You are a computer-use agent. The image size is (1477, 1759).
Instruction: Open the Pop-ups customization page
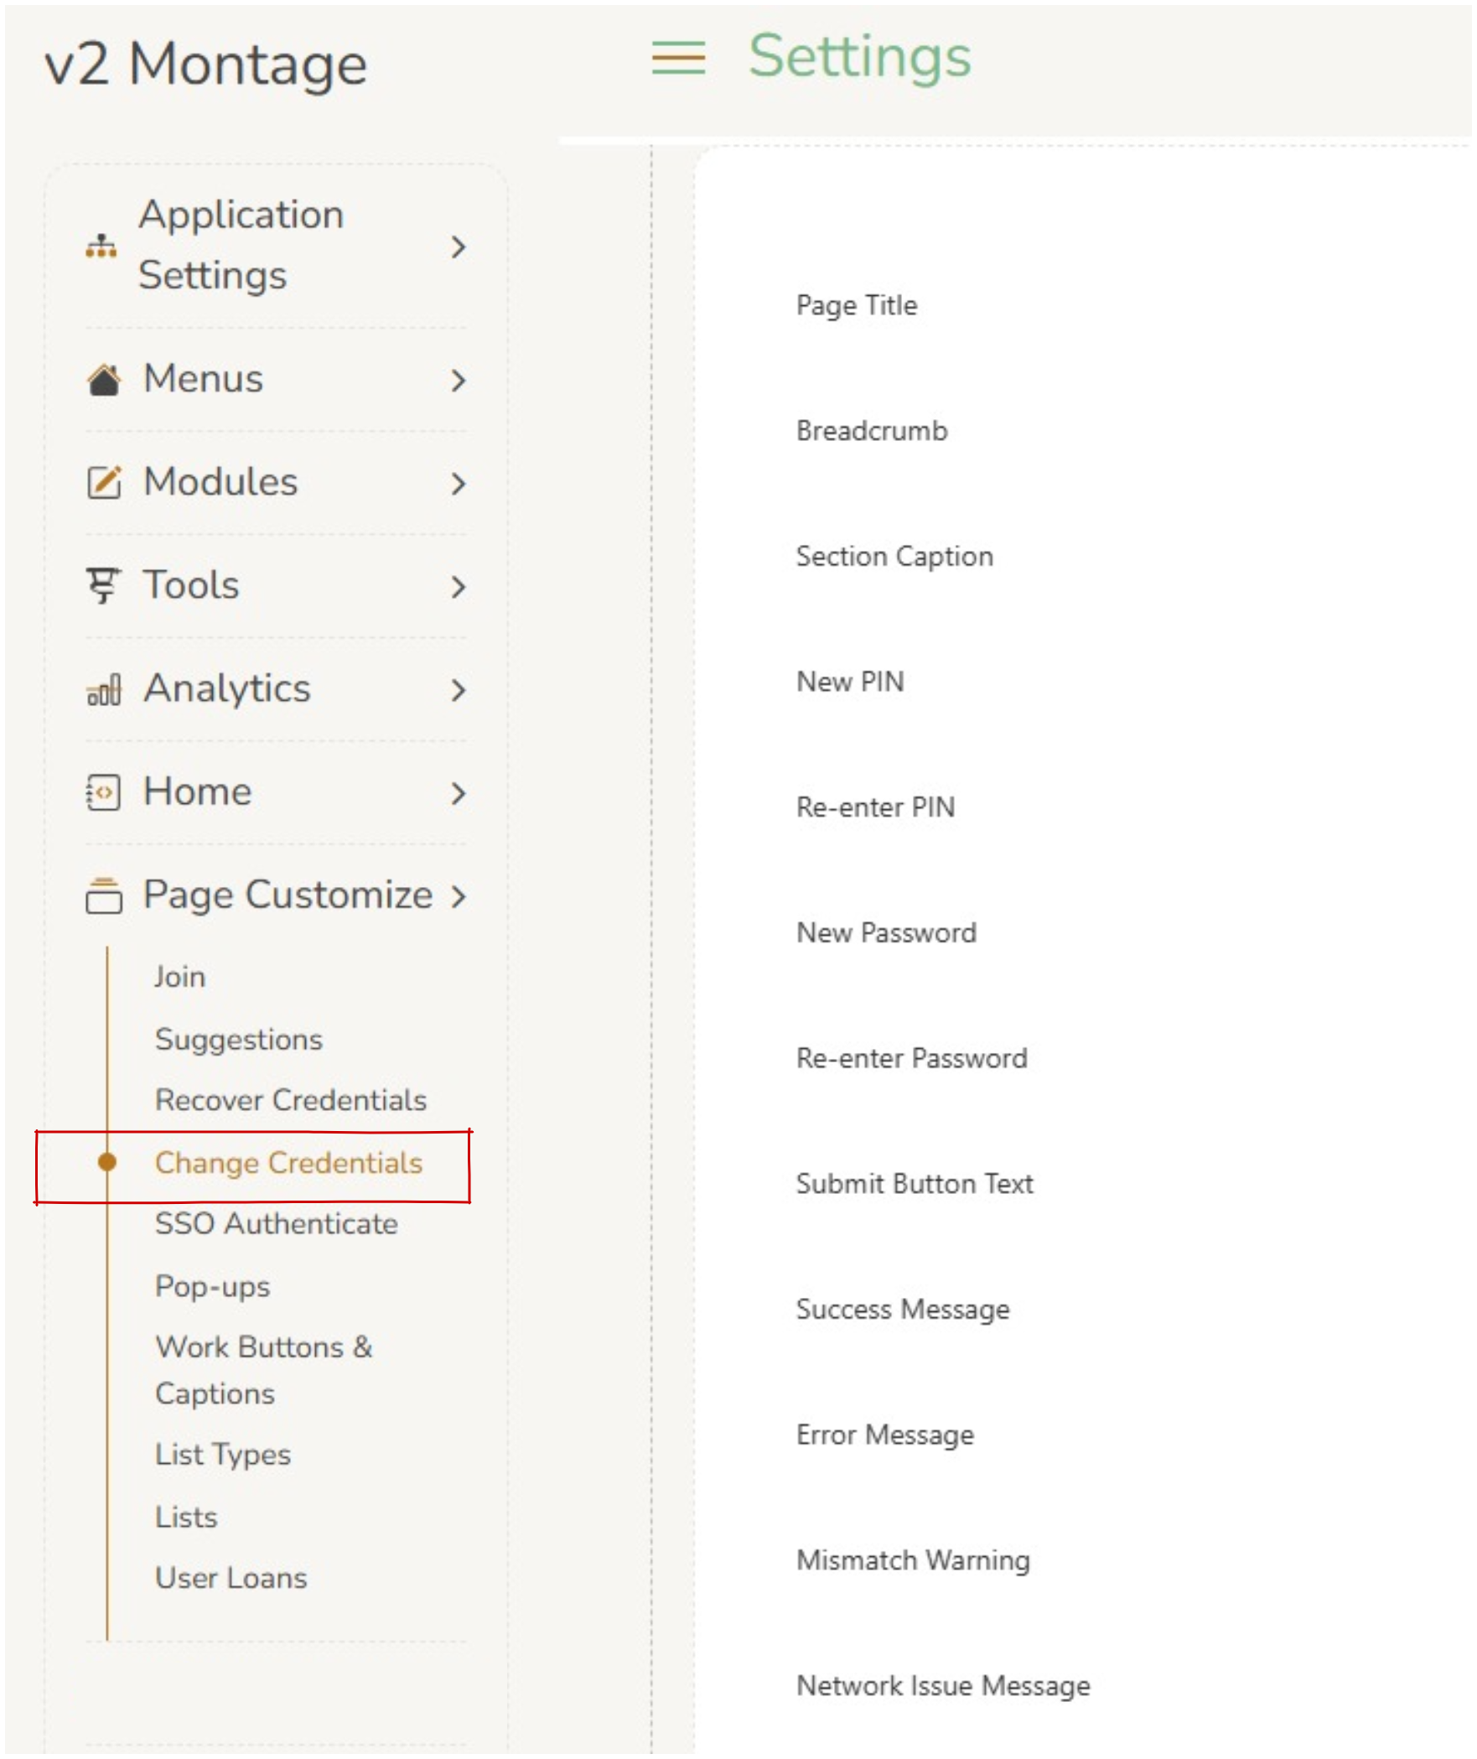(x=213, y=1286)
